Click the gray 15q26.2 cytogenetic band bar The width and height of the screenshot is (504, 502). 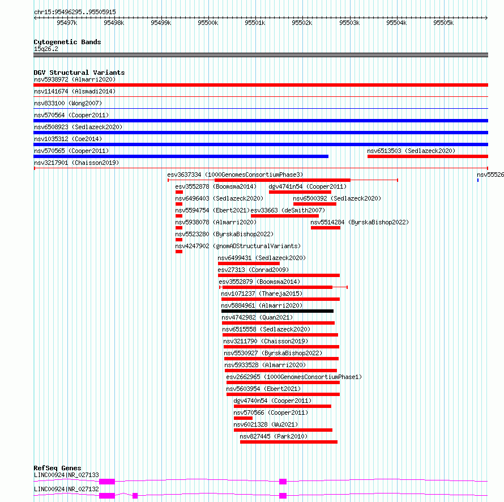(260, 55)
